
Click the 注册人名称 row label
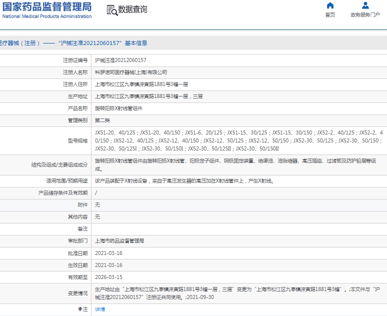tap(75, 72)
